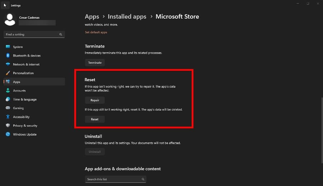Click the Repair button
The image size is (323, 186).
pyautogui.click(x=95, y=100)
